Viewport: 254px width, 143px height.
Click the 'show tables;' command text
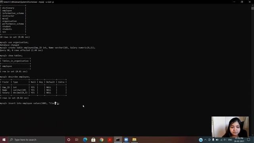tap(15, 56)
